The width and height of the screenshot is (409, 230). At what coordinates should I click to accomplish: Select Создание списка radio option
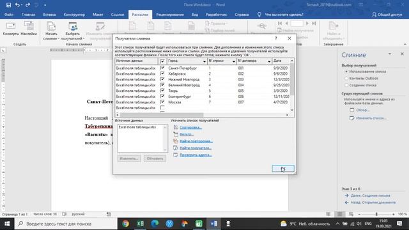(x=346, y=85)
